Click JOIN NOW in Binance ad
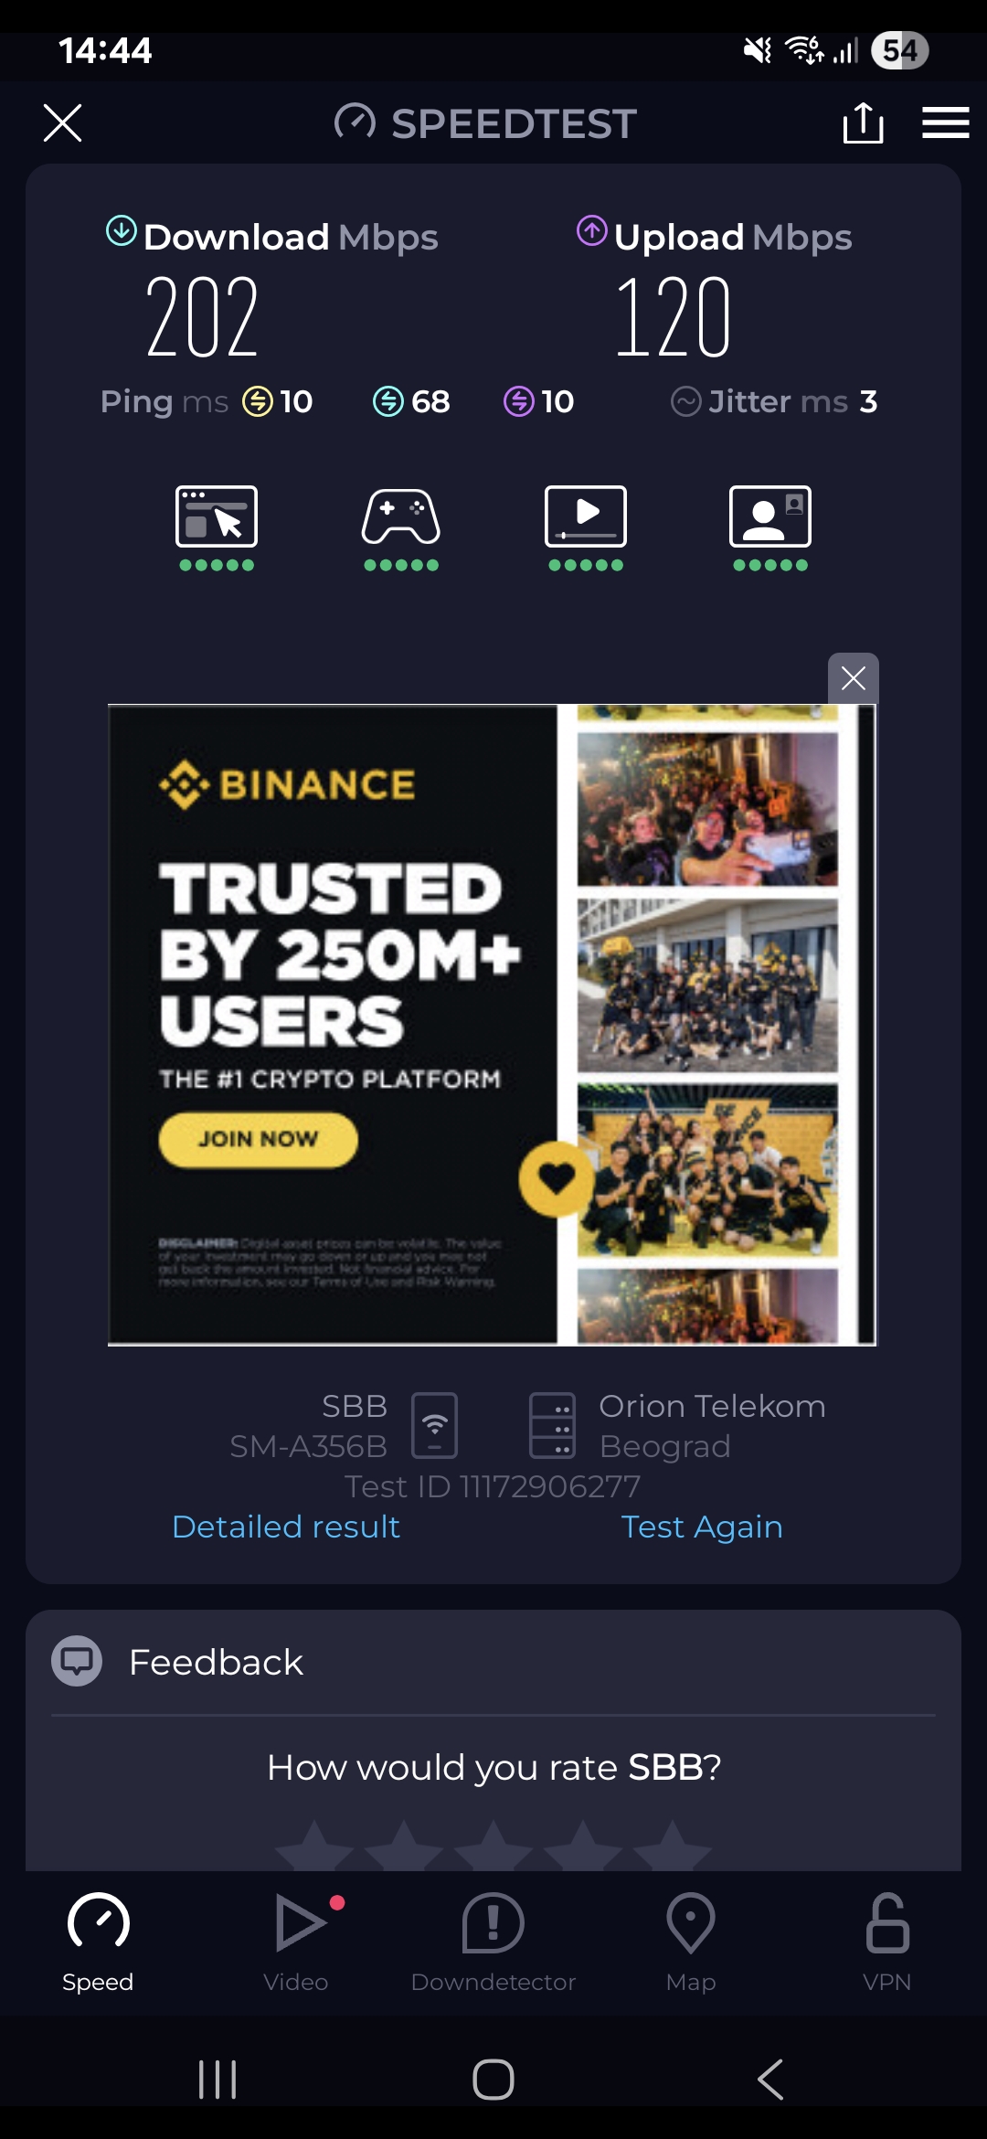 tap(258, 1139)
